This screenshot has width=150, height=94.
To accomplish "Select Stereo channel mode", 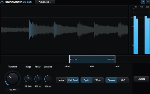I will tap(111, 80).
